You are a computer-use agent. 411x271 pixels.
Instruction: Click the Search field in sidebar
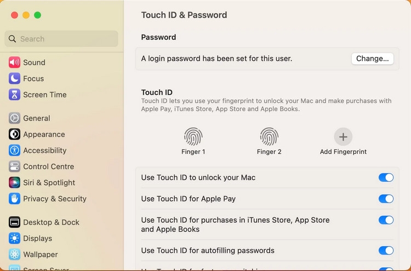click(61, 39)
